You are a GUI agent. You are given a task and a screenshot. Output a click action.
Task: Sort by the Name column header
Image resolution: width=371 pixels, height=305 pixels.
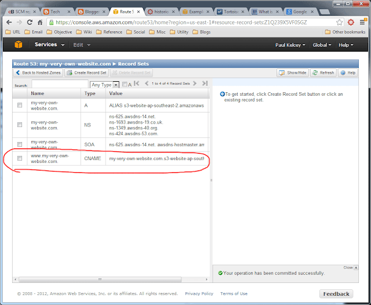tap(54, 93)
